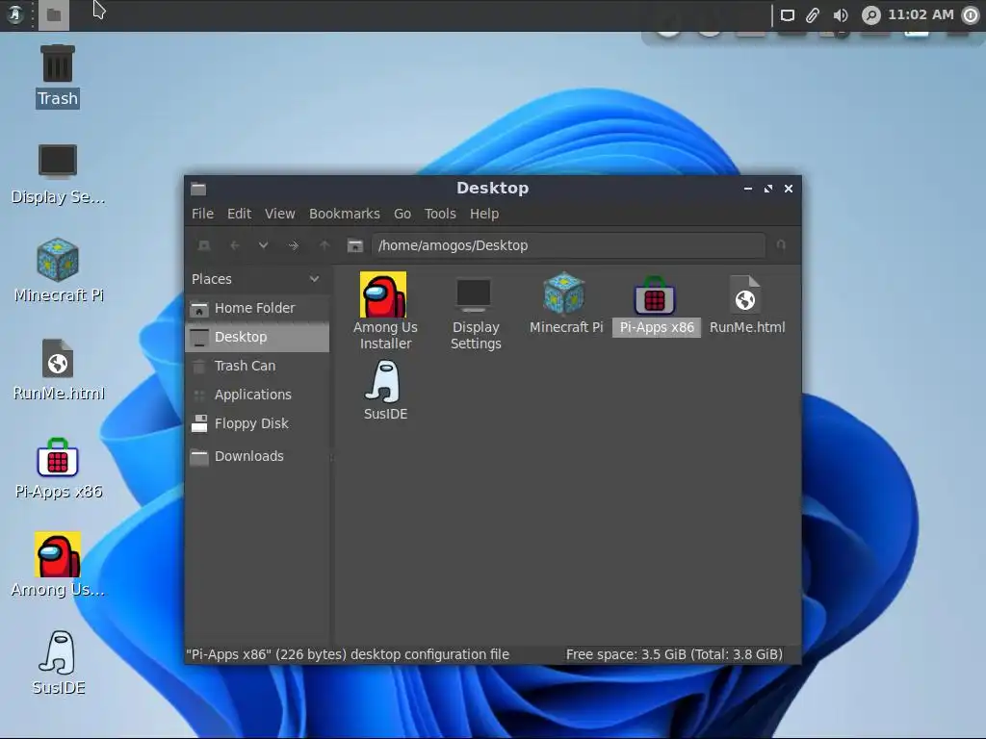The width and height of the screenshot is (986, 739).
Task: Go to Home Folder in Places
Action: pos(257,308)
